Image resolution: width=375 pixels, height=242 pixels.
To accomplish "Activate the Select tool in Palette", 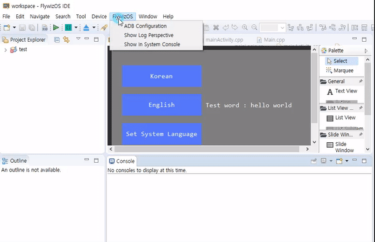I will (341, 61).
